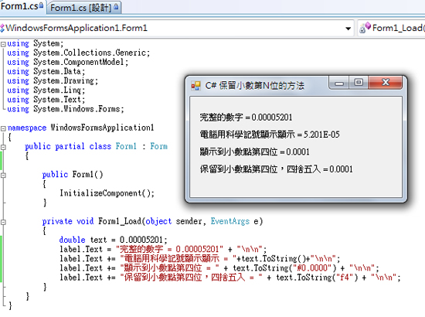The width and height of the screenshot is (425, 317).
Task: Minimize the C# 保留小數第N位的方法 window
Action: click(338, 83)
